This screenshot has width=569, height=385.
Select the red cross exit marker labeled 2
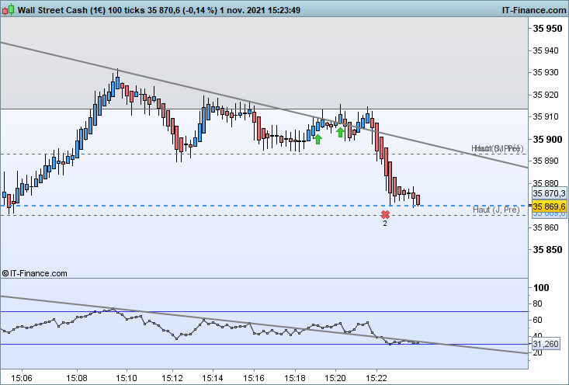385,214
